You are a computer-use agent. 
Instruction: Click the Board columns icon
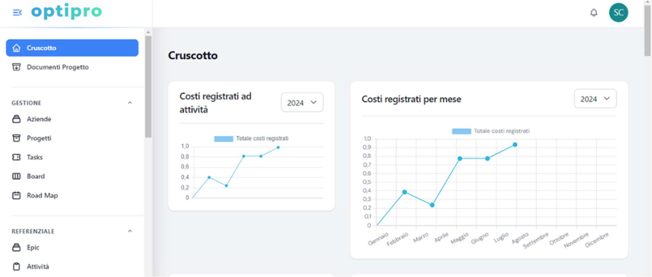point(16,176)
